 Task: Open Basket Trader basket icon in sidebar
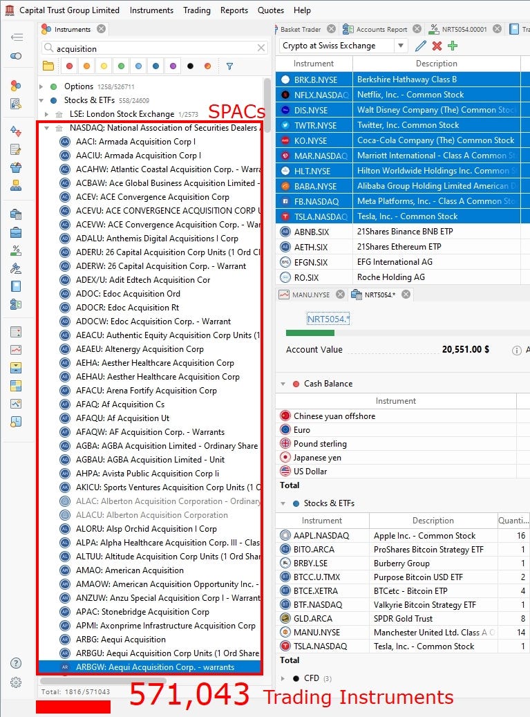coord(16,167)
